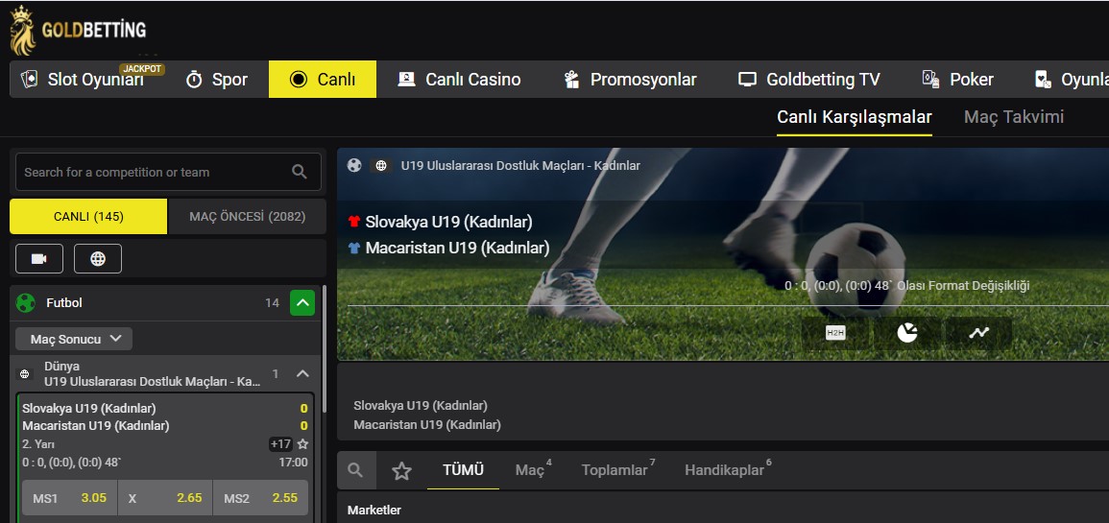Image resolution: width=1109 pixels, height=523 pixels.
Task: Click the sidebar vertical scrollbar
Action: 325,350
